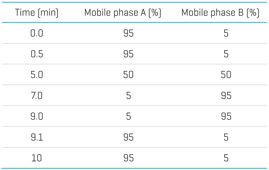Screen dimensions: 269x170
Task: Click the Time (min) column header
Action: [37, 13]
